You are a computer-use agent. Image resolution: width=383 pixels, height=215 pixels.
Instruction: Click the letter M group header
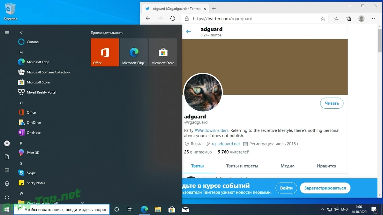21,52
